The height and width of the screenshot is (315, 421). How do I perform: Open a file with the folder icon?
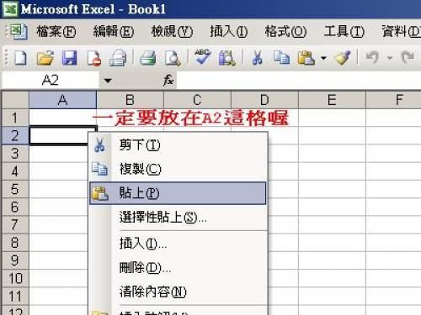45,58
